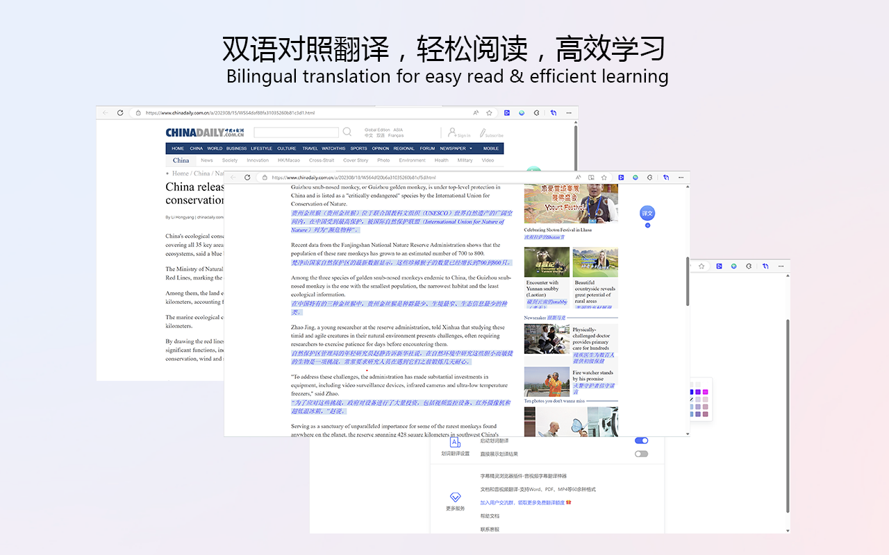Click the floating 译文 translate button

pos(647,214)
